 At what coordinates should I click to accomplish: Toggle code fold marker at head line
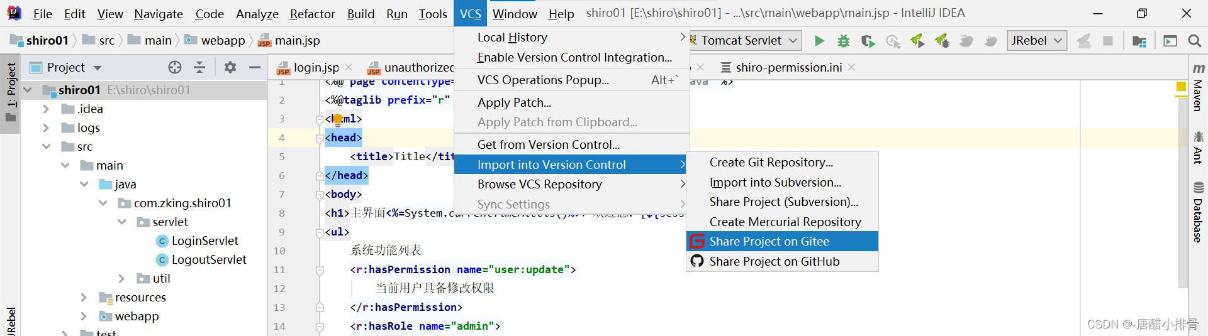(x=320, y=138)
